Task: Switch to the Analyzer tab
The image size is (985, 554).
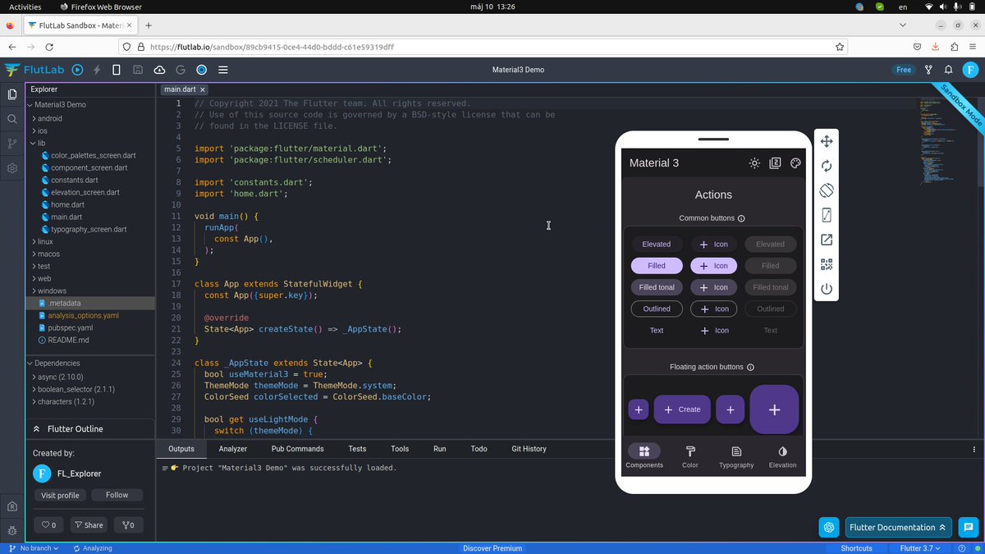Action: coord(233,449)
